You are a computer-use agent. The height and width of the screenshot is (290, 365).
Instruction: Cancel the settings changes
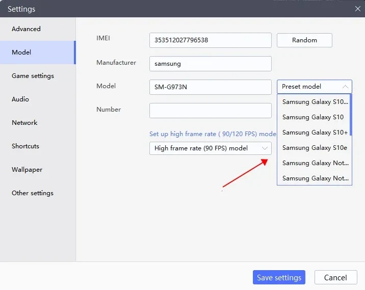click(335, 277)
